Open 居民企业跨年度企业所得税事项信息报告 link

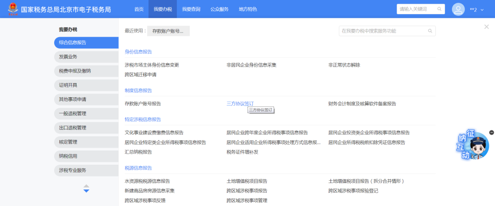pyautogui.click(x=267, y=133)
